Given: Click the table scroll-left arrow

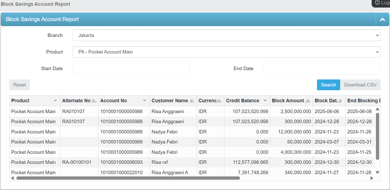Looking at the screenshot, I should pyautogui.click(x=13, y=178).
